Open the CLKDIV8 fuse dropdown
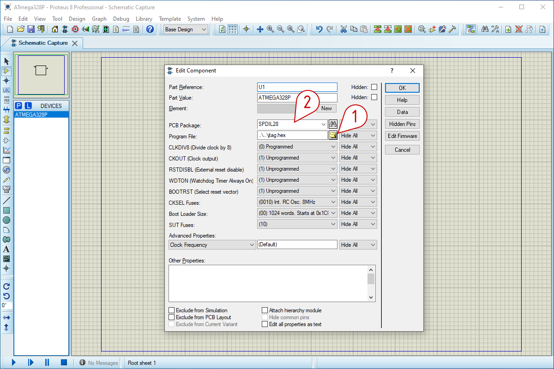This screenshot has height=369, width=554. [x=297, y=147]
